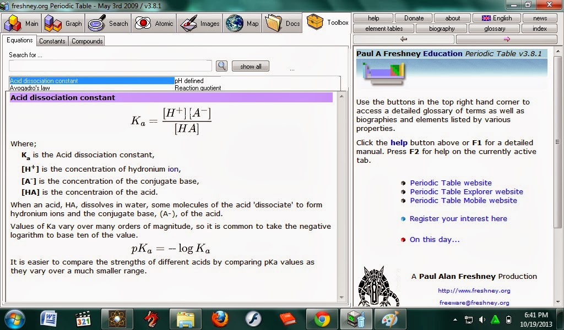The width and height of the screenshot is (564, 330).
Task: Open the On this day... link
Action: (x=435, y=239)
